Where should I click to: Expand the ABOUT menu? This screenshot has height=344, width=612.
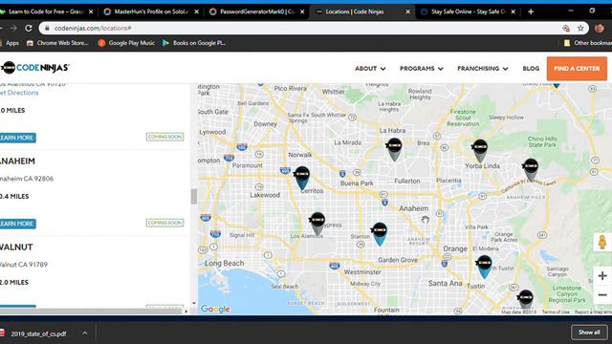(x=370, y=68)
